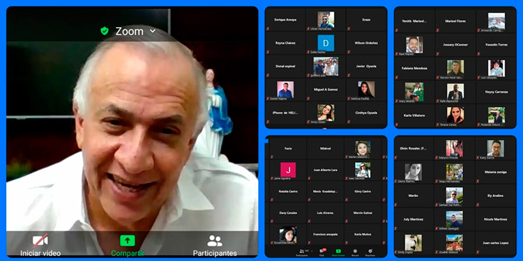Click the green Compartir share icon

point(128,240)
